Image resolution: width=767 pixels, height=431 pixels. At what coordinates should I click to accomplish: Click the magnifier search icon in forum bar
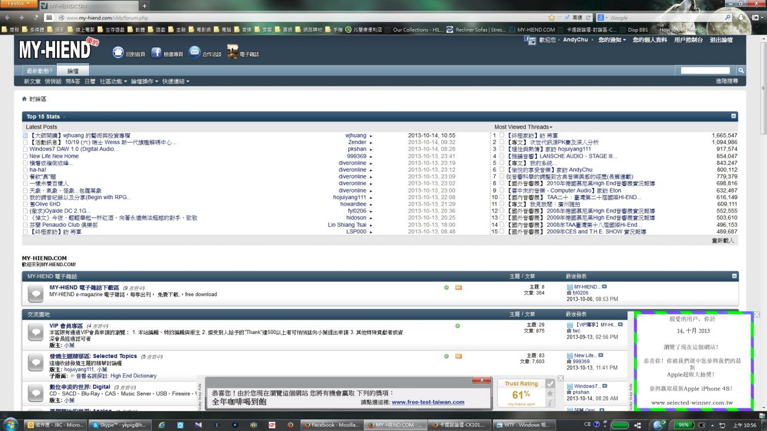740,70
